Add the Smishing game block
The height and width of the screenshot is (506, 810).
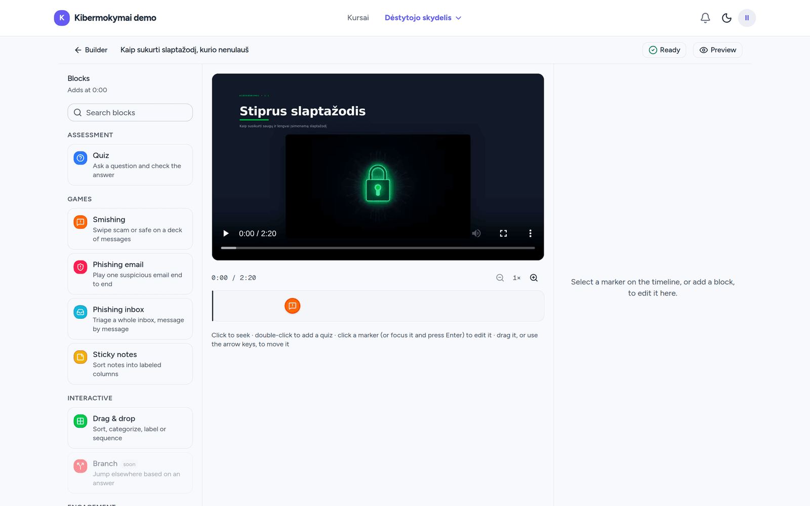point(130,229)
